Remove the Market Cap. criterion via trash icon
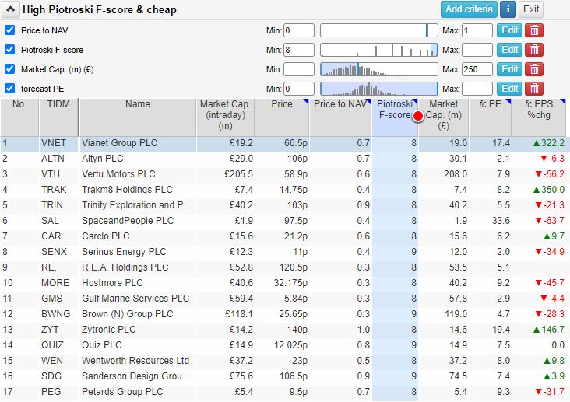The image size is (570, 402). [533, 69]
